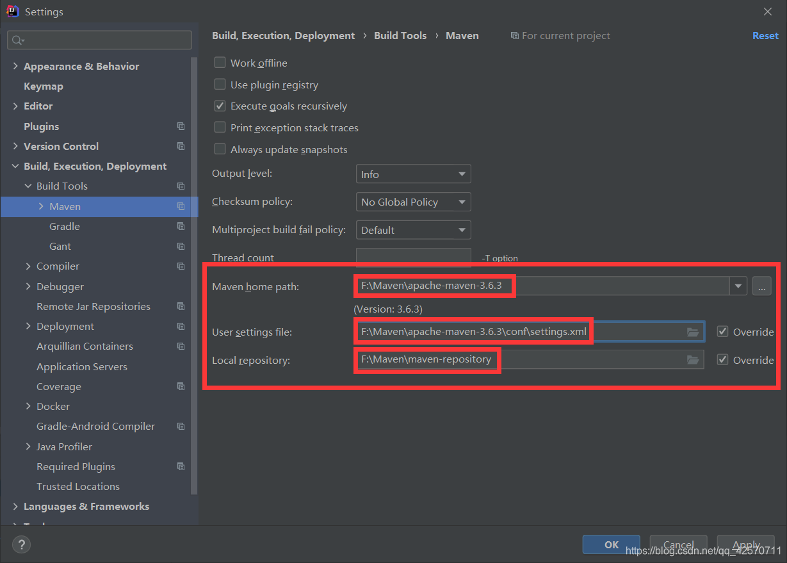Viewport: 787px width, 563px height.
Task: Expand the Docker node
Action: pos(28,406)
